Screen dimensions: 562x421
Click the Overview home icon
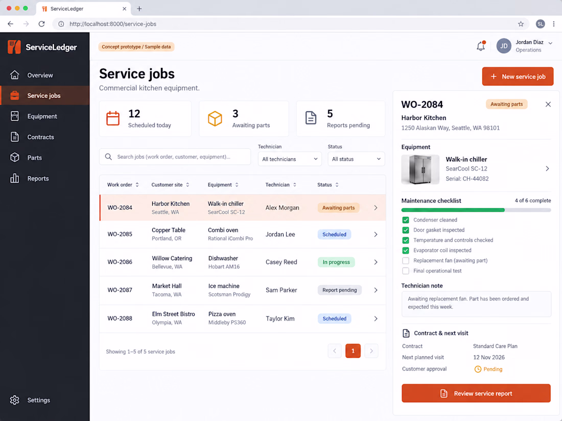tap(15, 75)
